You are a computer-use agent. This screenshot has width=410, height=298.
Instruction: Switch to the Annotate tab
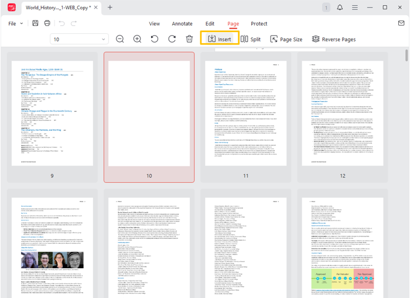tap(182, 23)
